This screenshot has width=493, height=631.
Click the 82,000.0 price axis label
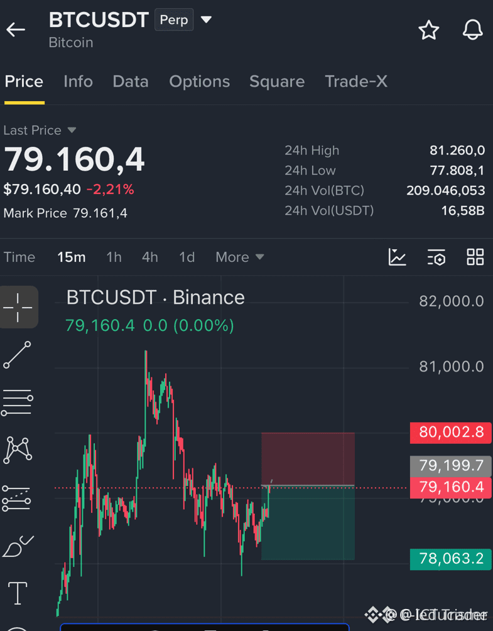(x=451, y=301)
